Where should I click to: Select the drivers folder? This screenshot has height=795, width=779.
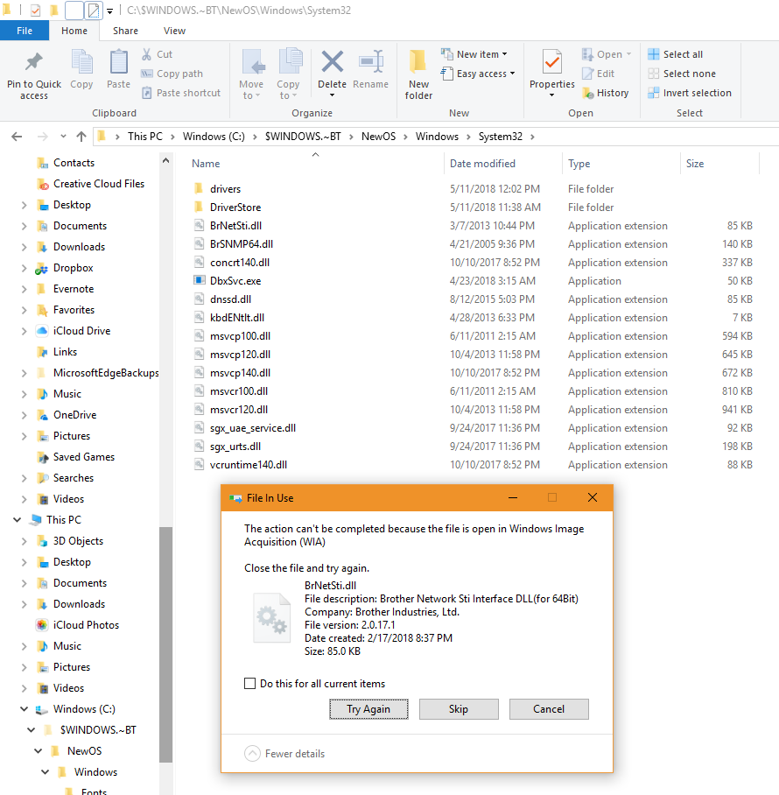pos(226,188)
